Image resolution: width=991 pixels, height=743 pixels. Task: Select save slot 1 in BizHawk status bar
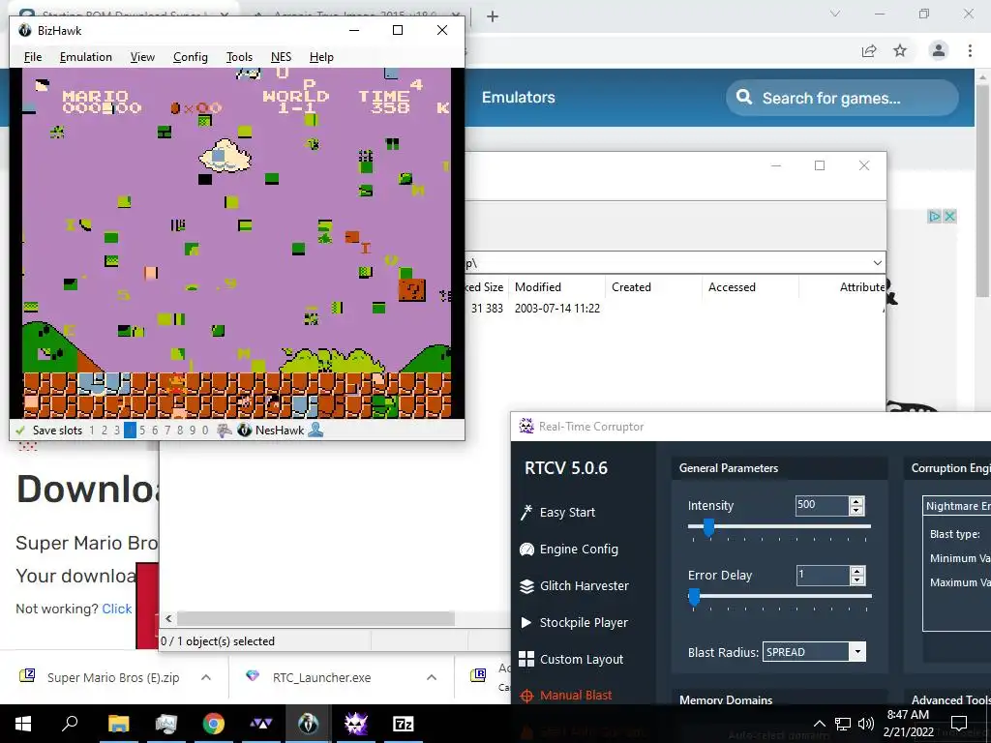point(92,431)
